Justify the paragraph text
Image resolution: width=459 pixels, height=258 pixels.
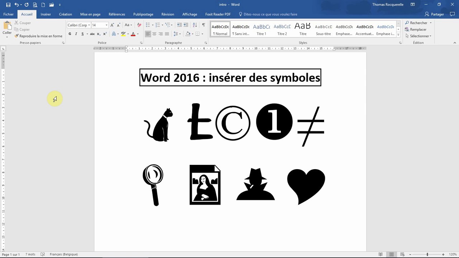167,34
